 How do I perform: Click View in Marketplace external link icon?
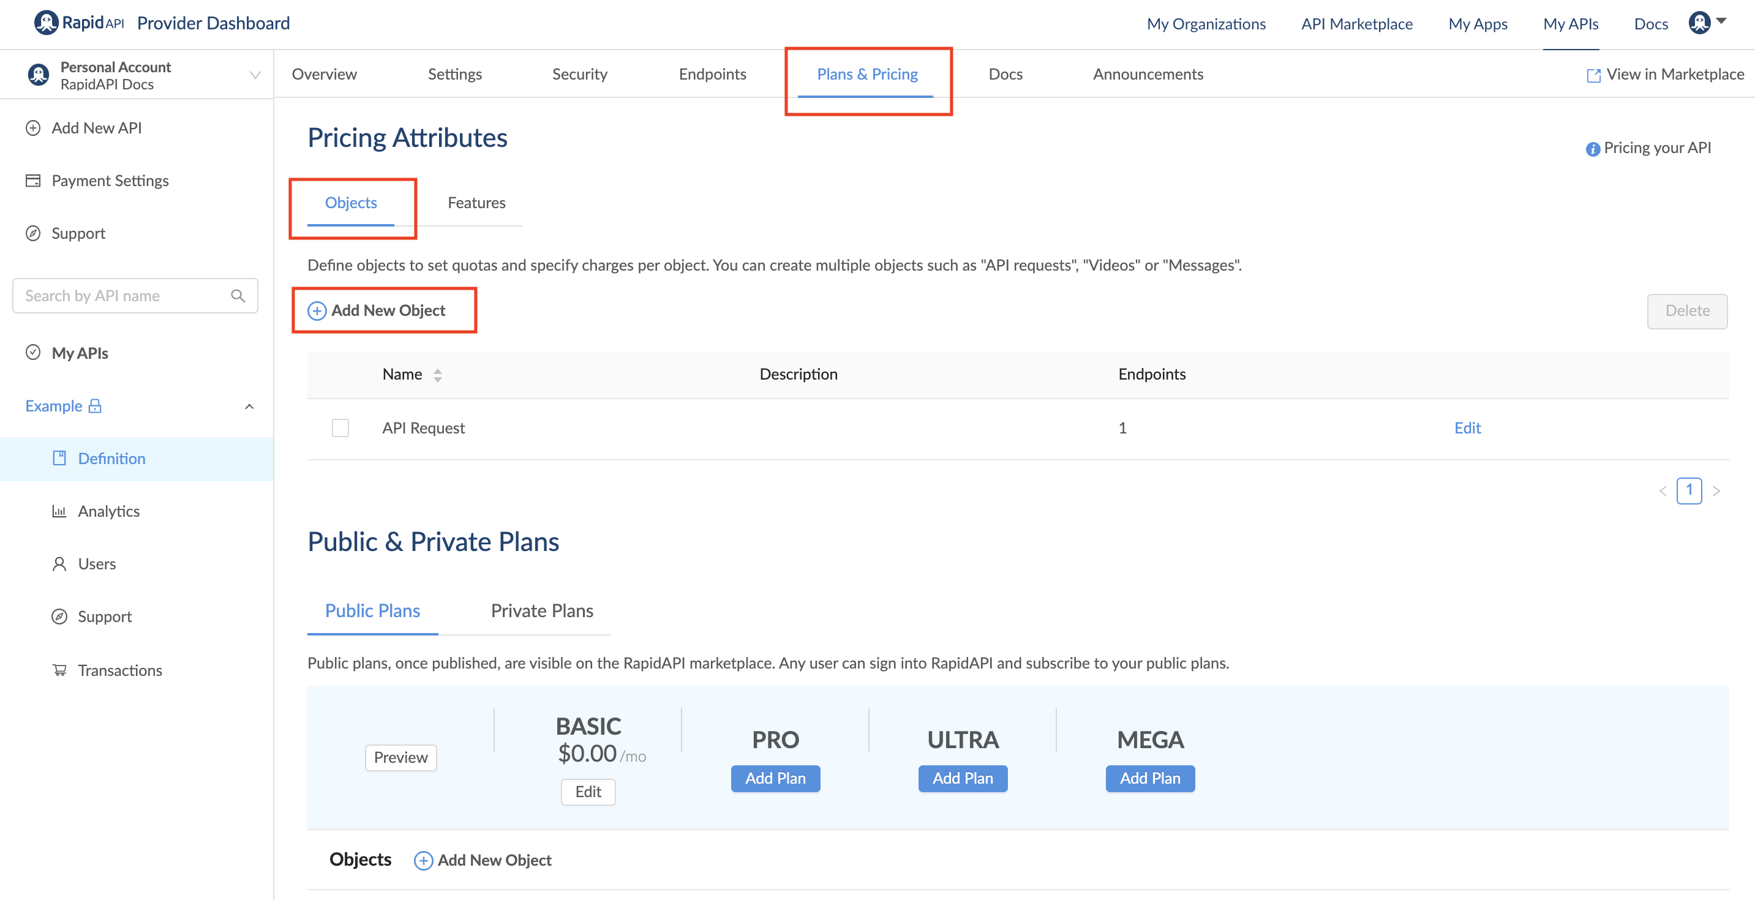coord(1593,75)
